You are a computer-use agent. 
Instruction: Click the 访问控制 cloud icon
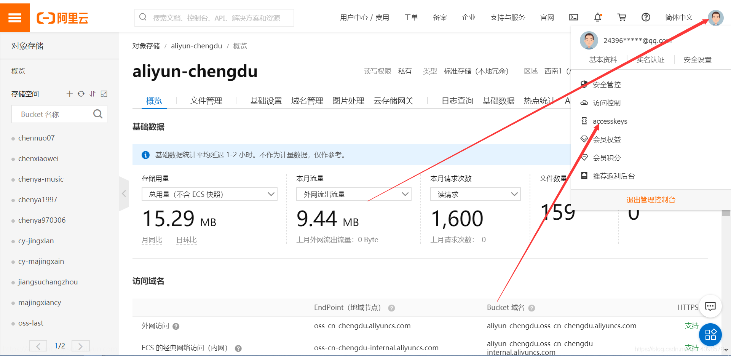coord(584,102)
